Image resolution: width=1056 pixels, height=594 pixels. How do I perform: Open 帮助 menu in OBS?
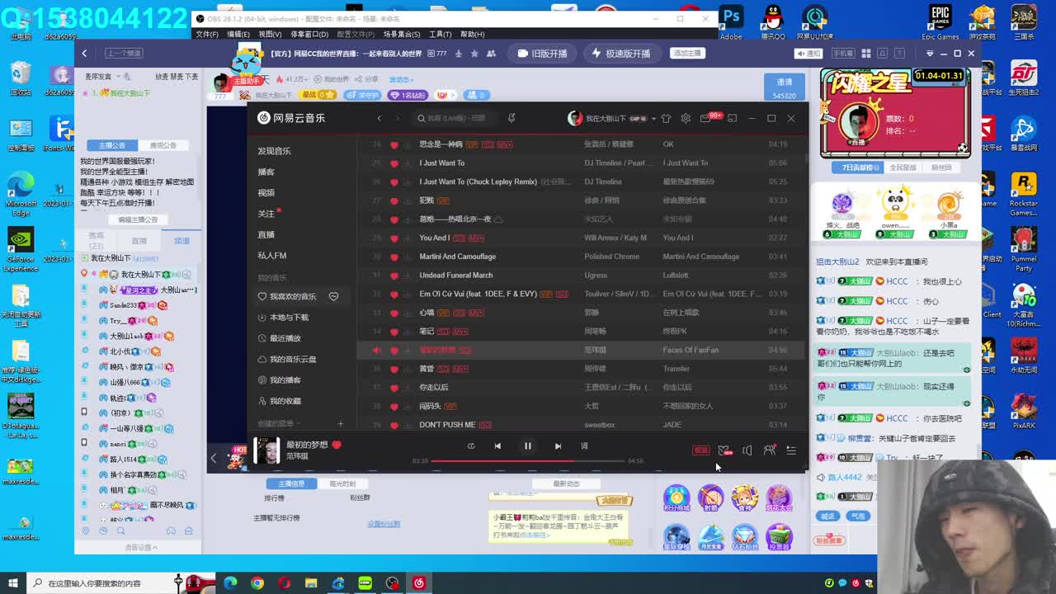tap(472, 35)
